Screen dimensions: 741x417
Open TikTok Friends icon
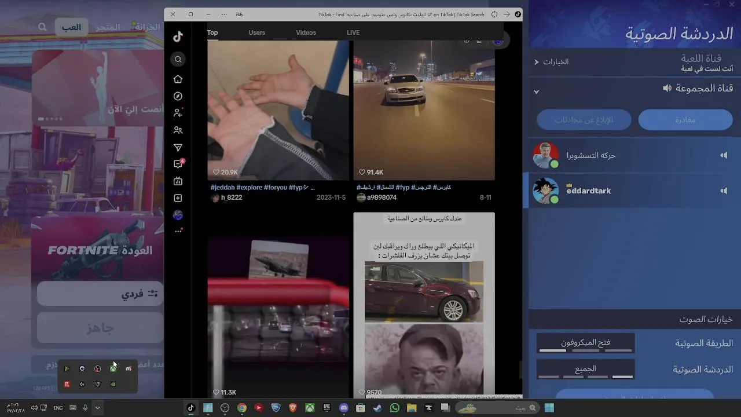tap(178, 130)
